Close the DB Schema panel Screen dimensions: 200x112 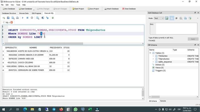198,45
